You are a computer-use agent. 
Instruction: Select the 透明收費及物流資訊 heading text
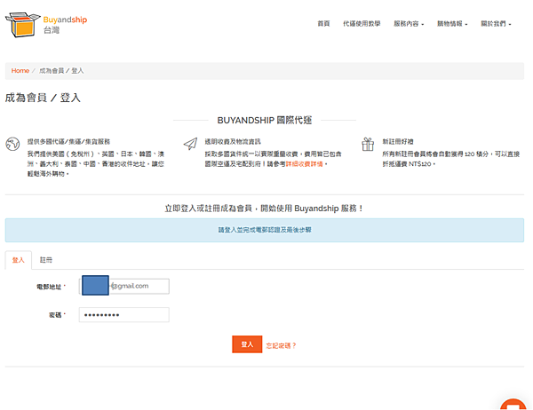coord(233,142)
